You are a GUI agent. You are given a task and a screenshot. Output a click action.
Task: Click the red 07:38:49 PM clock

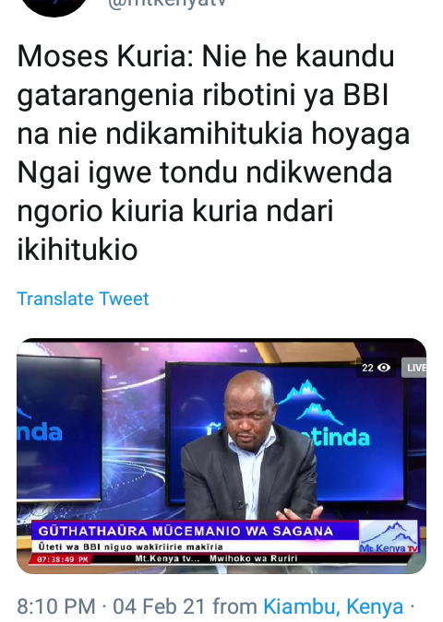pos(63,559)
